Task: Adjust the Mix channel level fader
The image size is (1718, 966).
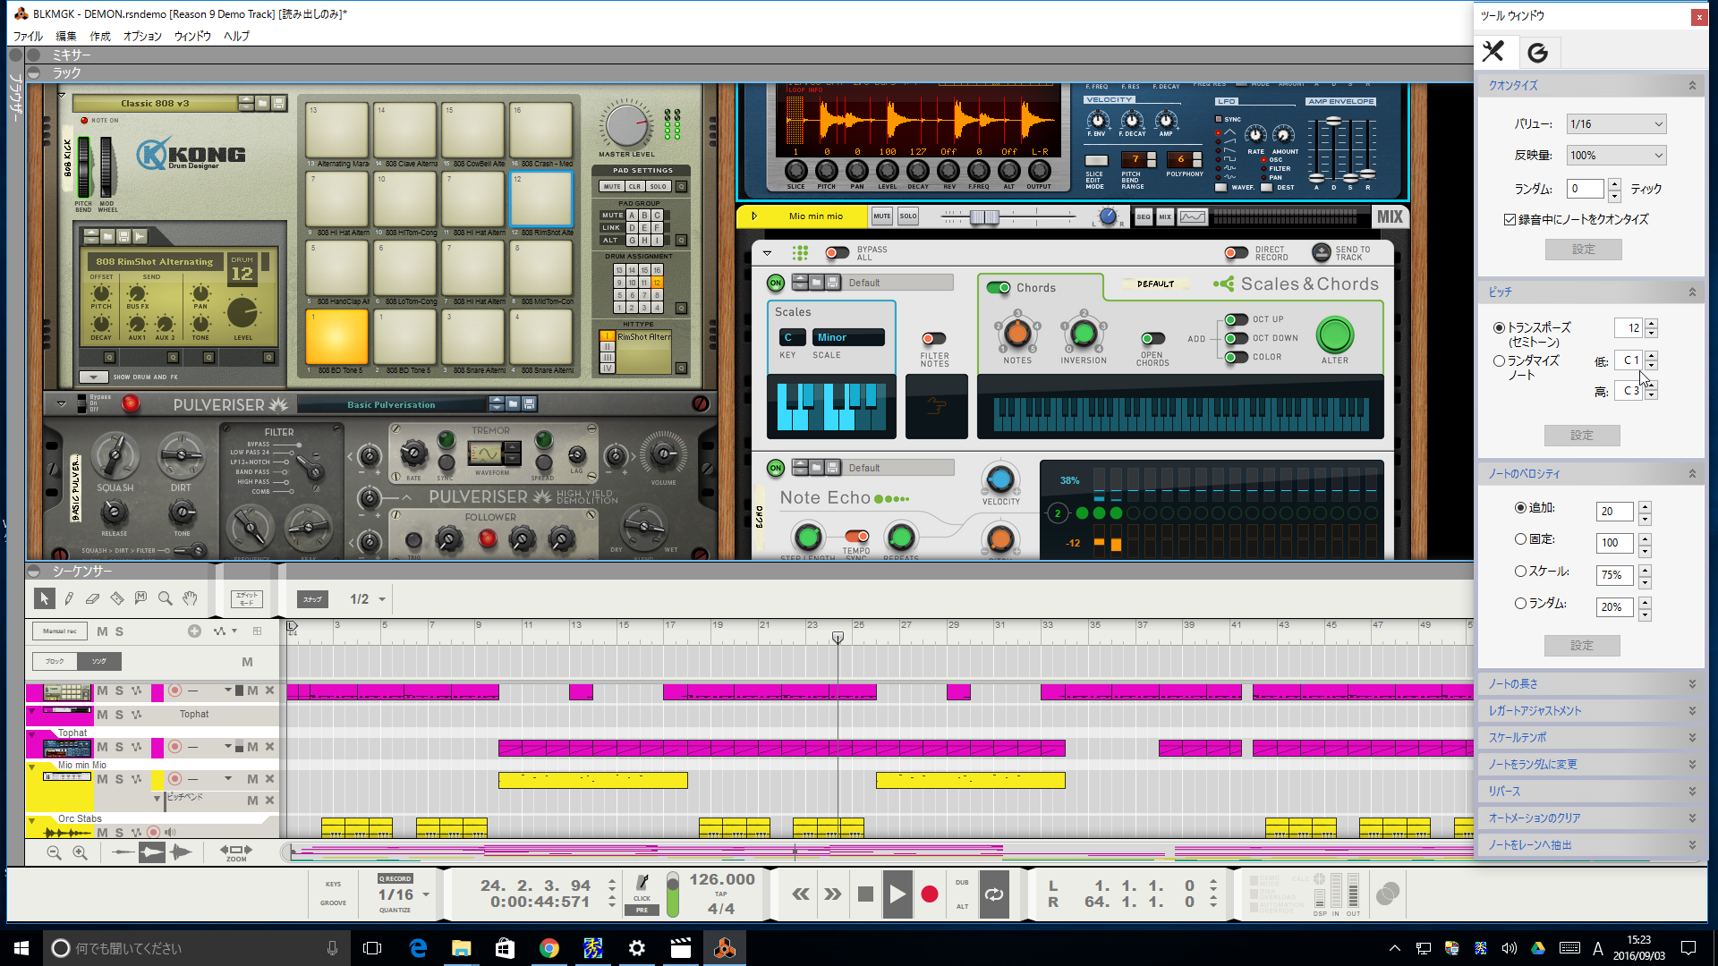Action: tap(984, 217)
